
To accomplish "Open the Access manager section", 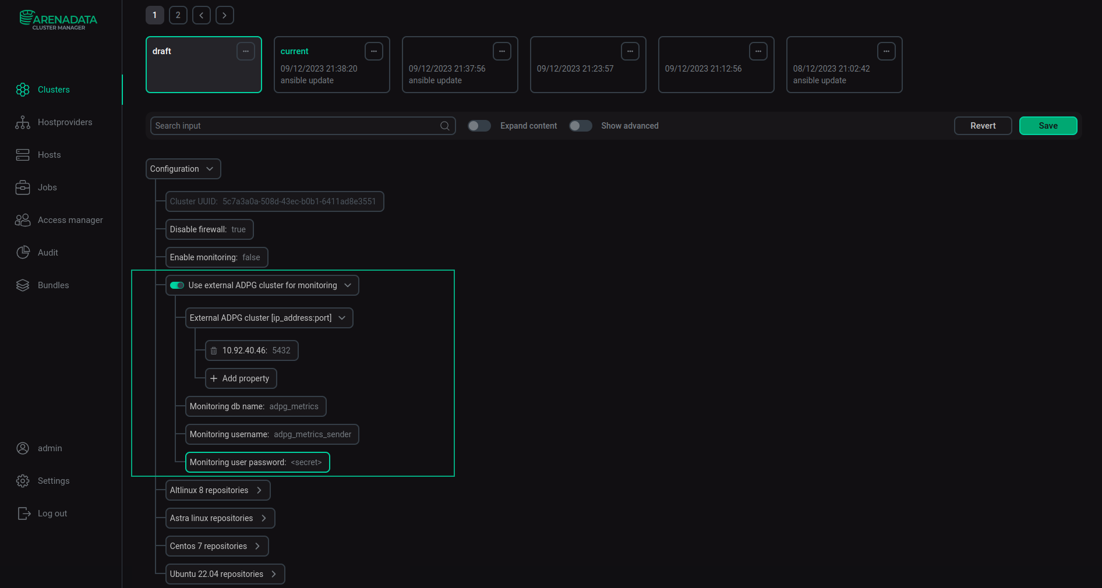I will 70,220.
